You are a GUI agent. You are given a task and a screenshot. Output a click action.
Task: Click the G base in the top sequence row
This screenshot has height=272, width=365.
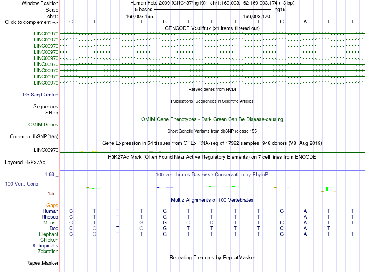click(x=165, y=22)
